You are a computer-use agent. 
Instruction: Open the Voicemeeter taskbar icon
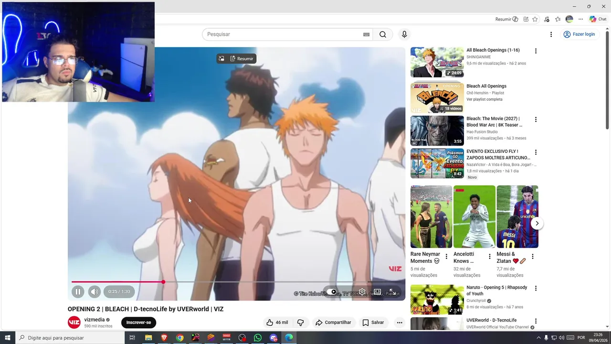[226, 338]
